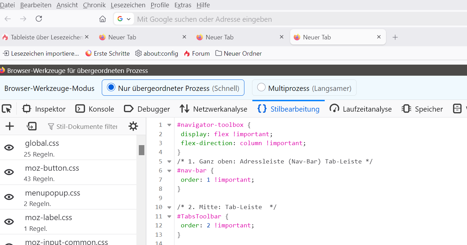The image size is (467, 245).
Task: Switch to the Netzwerkanalyse tab
Action: point(214,109)
